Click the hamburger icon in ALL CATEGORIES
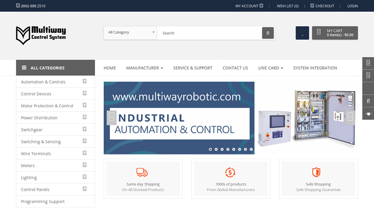This screenshot has height=210, width=374. coord(24,68)
